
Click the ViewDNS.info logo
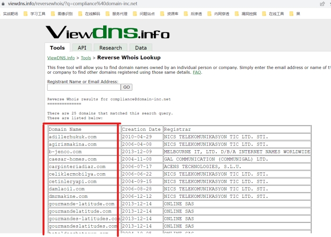click(107, 32)
